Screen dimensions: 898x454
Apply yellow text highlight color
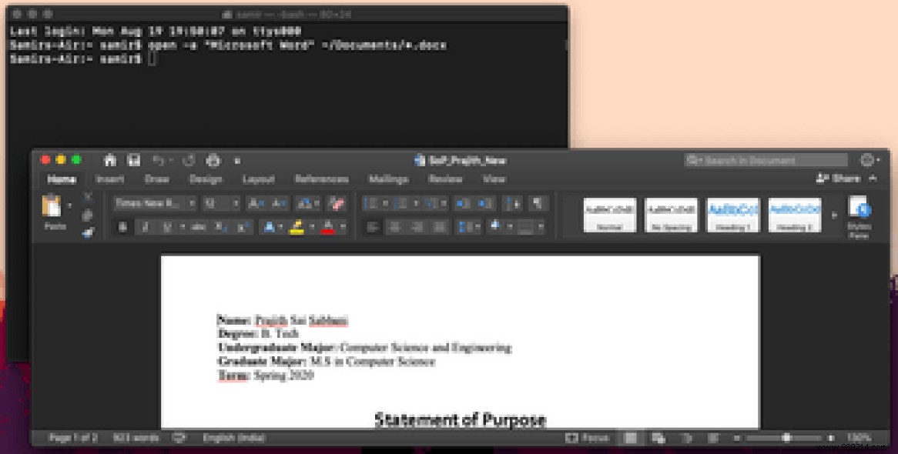[x=297, y=226]
